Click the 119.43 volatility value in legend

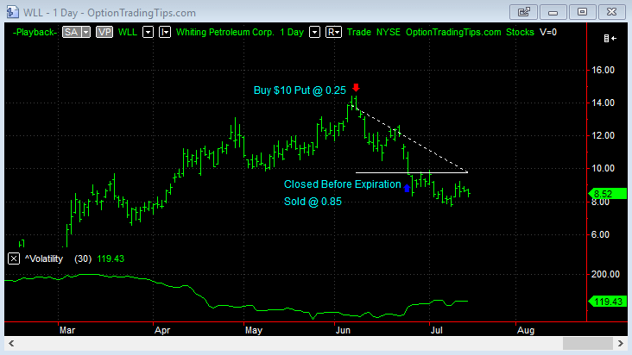111,258
